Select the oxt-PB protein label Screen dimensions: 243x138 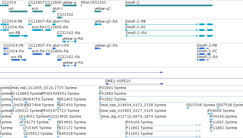17,57
